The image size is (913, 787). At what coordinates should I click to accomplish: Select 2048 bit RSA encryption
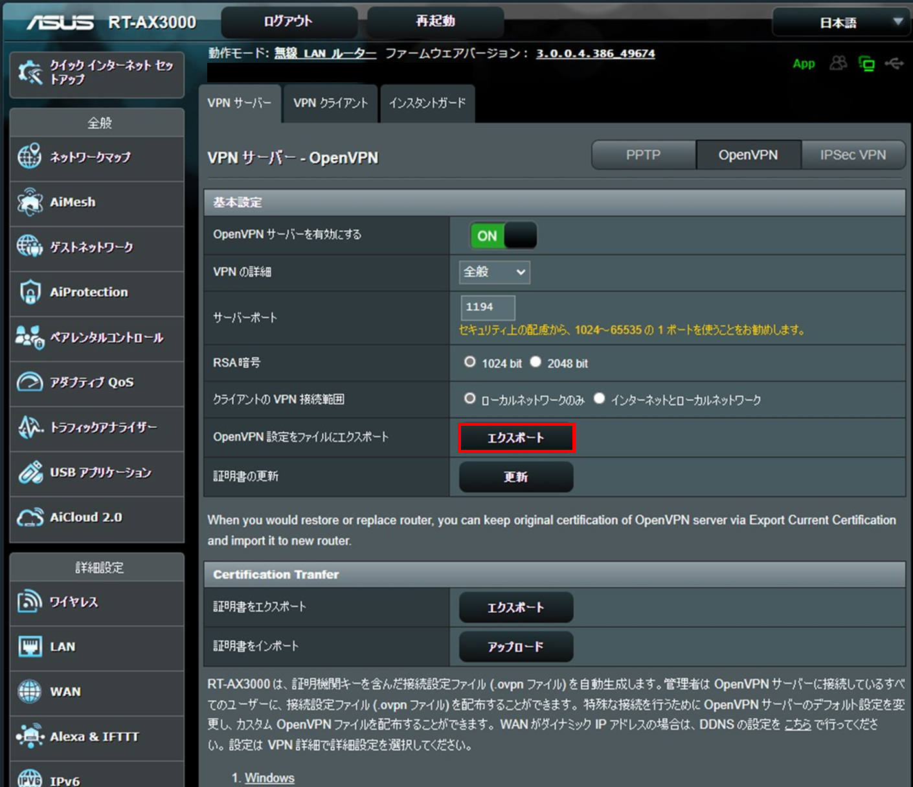(535, 362)
